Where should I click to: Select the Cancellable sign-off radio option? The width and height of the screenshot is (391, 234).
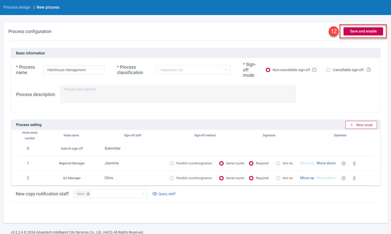[x=328, y=70]
